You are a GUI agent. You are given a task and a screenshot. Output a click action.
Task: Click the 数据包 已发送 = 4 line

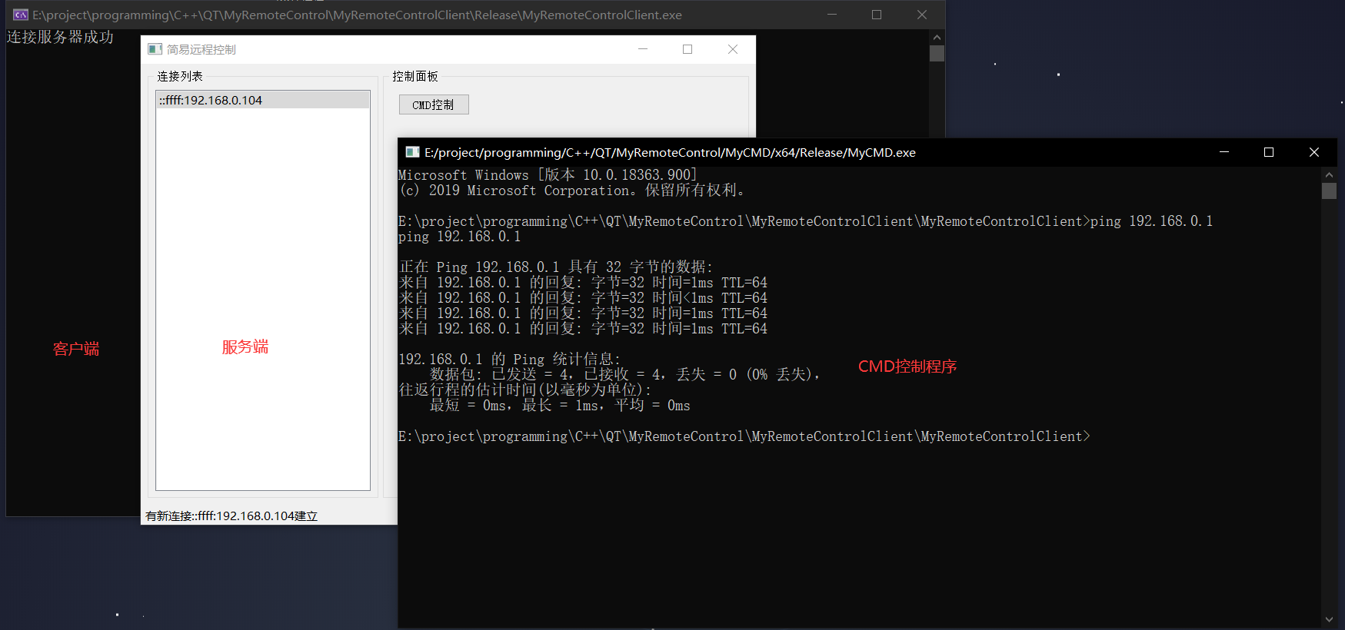pyautogui.click(x=625, y=374)
